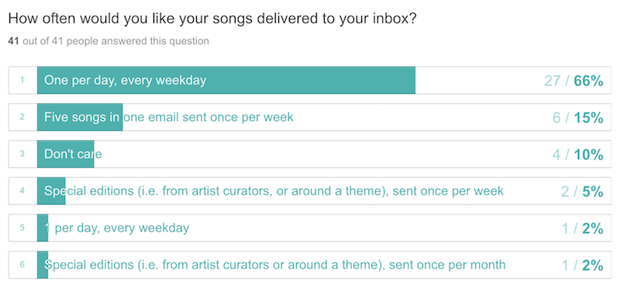Click row number 5 label

click(22, 228)
